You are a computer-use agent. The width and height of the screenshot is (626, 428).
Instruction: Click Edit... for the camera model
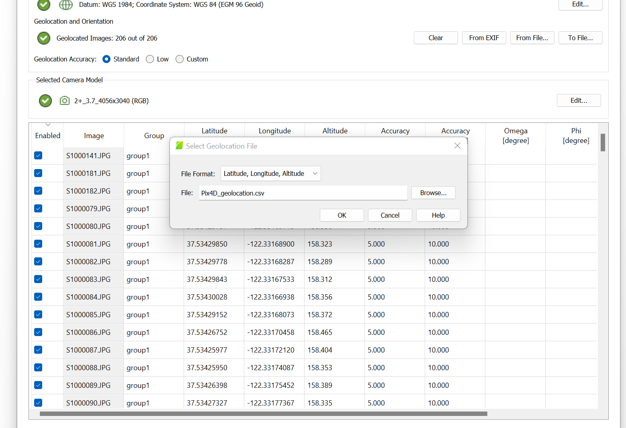pos(579,100)
